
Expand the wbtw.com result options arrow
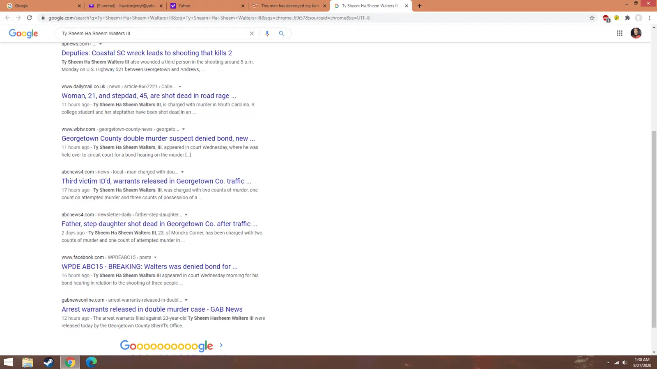point(184,130)
